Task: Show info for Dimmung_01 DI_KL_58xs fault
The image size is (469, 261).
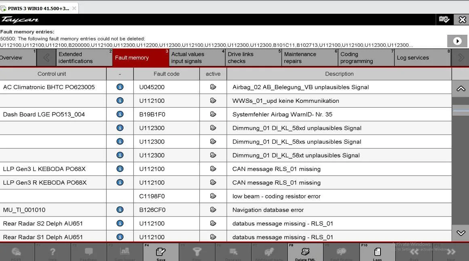Action: 120,141
